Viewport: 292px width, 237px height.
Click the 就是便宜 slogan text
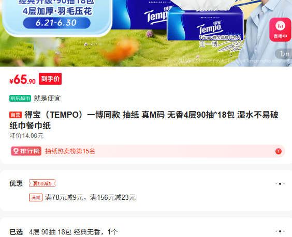pos(47,98)
